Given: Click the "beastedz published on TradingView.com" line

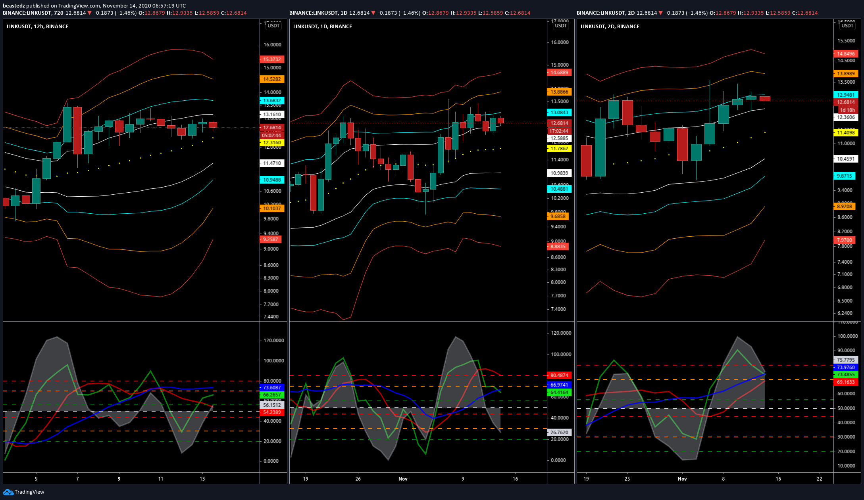Looking at the screenshot, I should coord(94,6).
